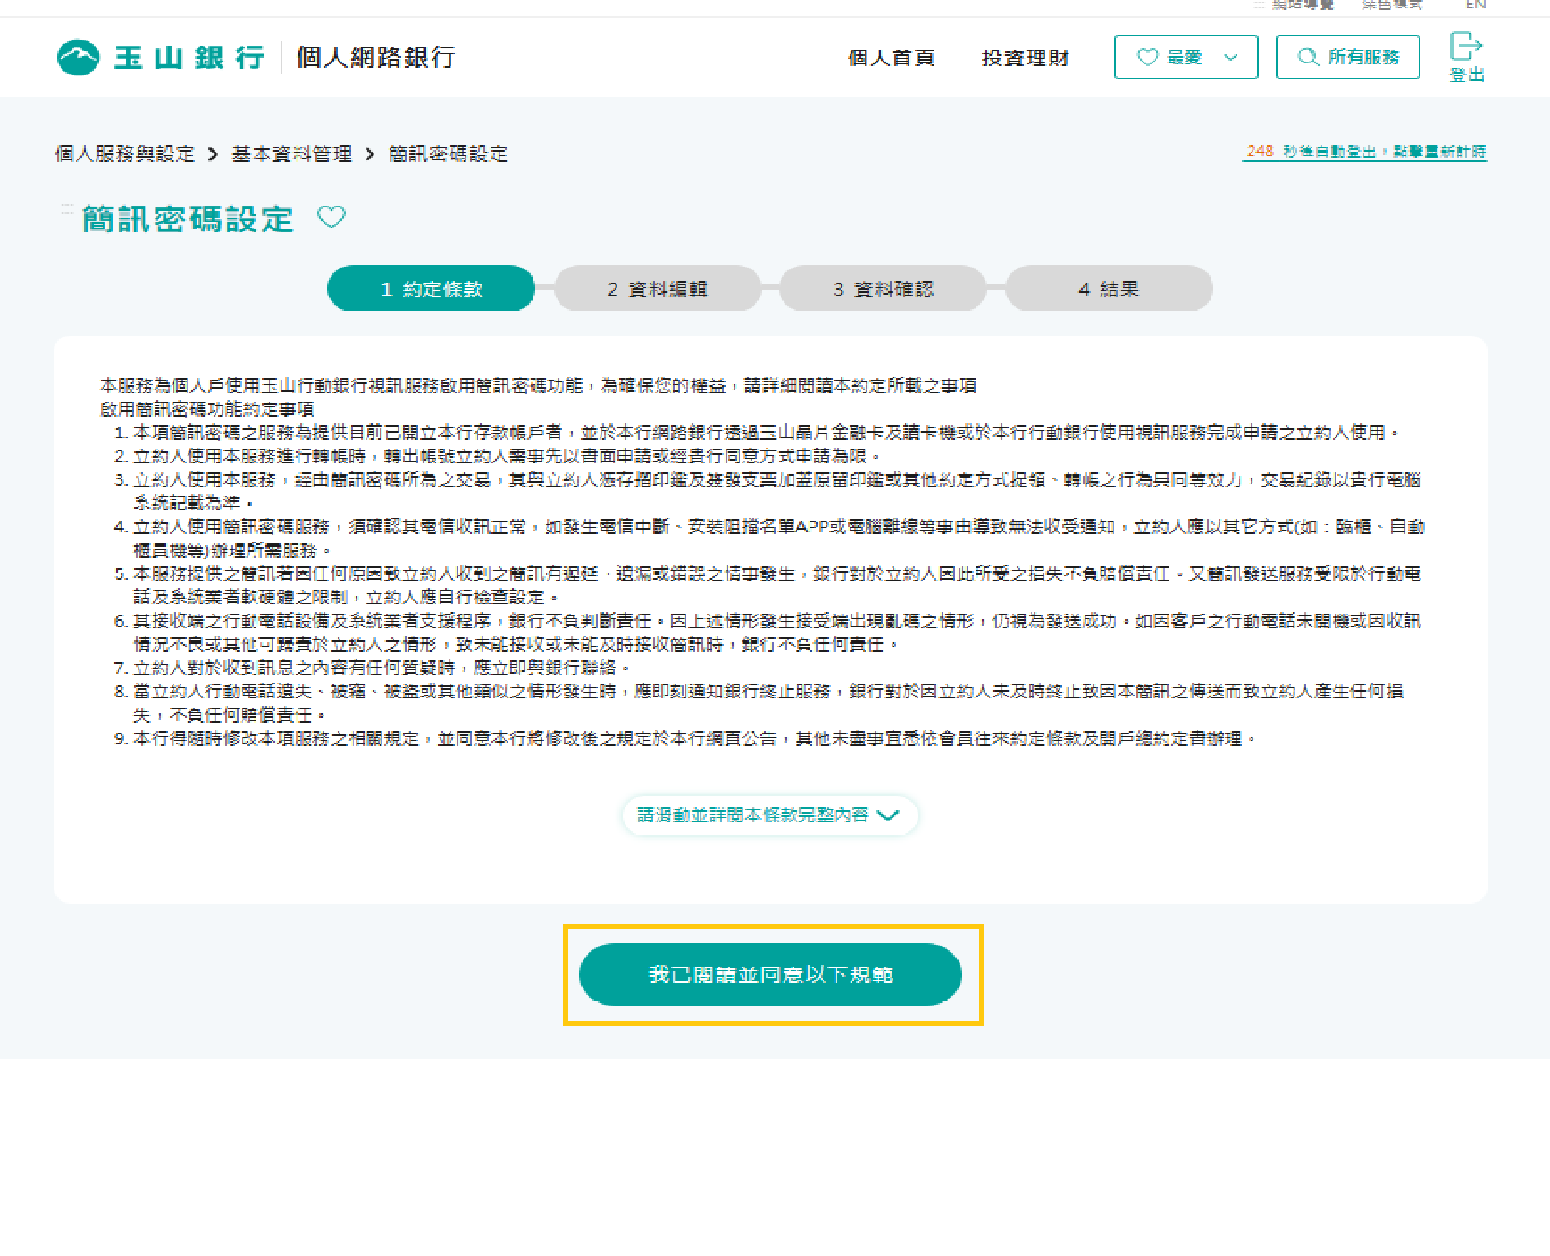Select step 1 約定條款
This screenshot has height=1256, width=1550.
pos(431,289)
